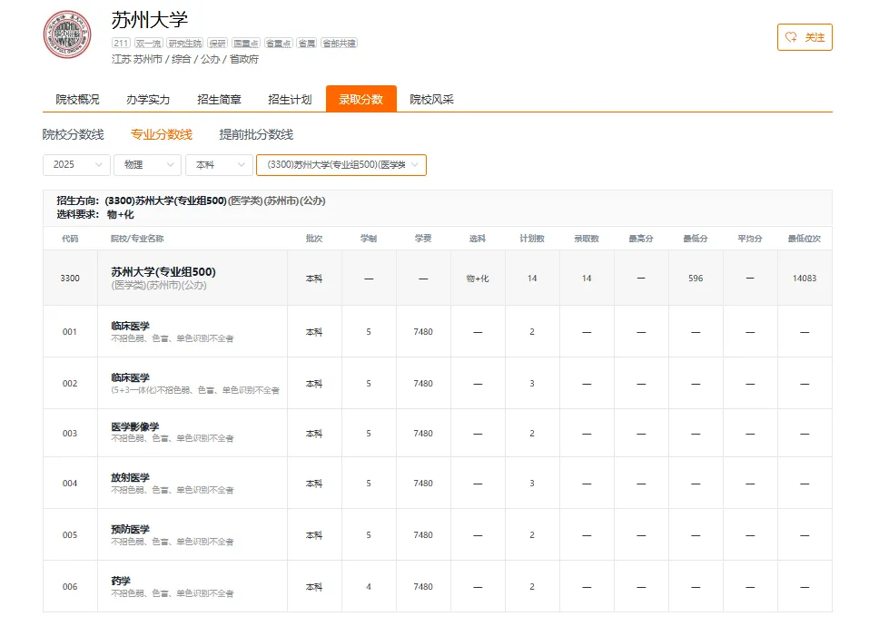Click the 批次 column header
The image size is (869, 626).
click(314, 239)
